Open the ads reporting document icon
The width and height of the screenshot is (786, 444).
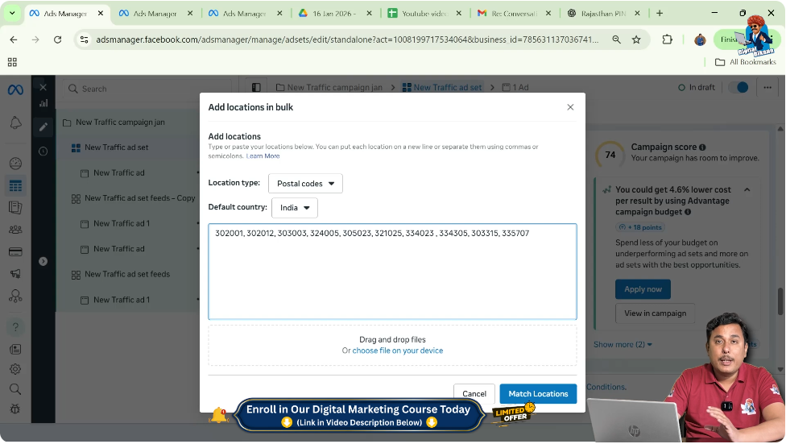pos(15,208)
